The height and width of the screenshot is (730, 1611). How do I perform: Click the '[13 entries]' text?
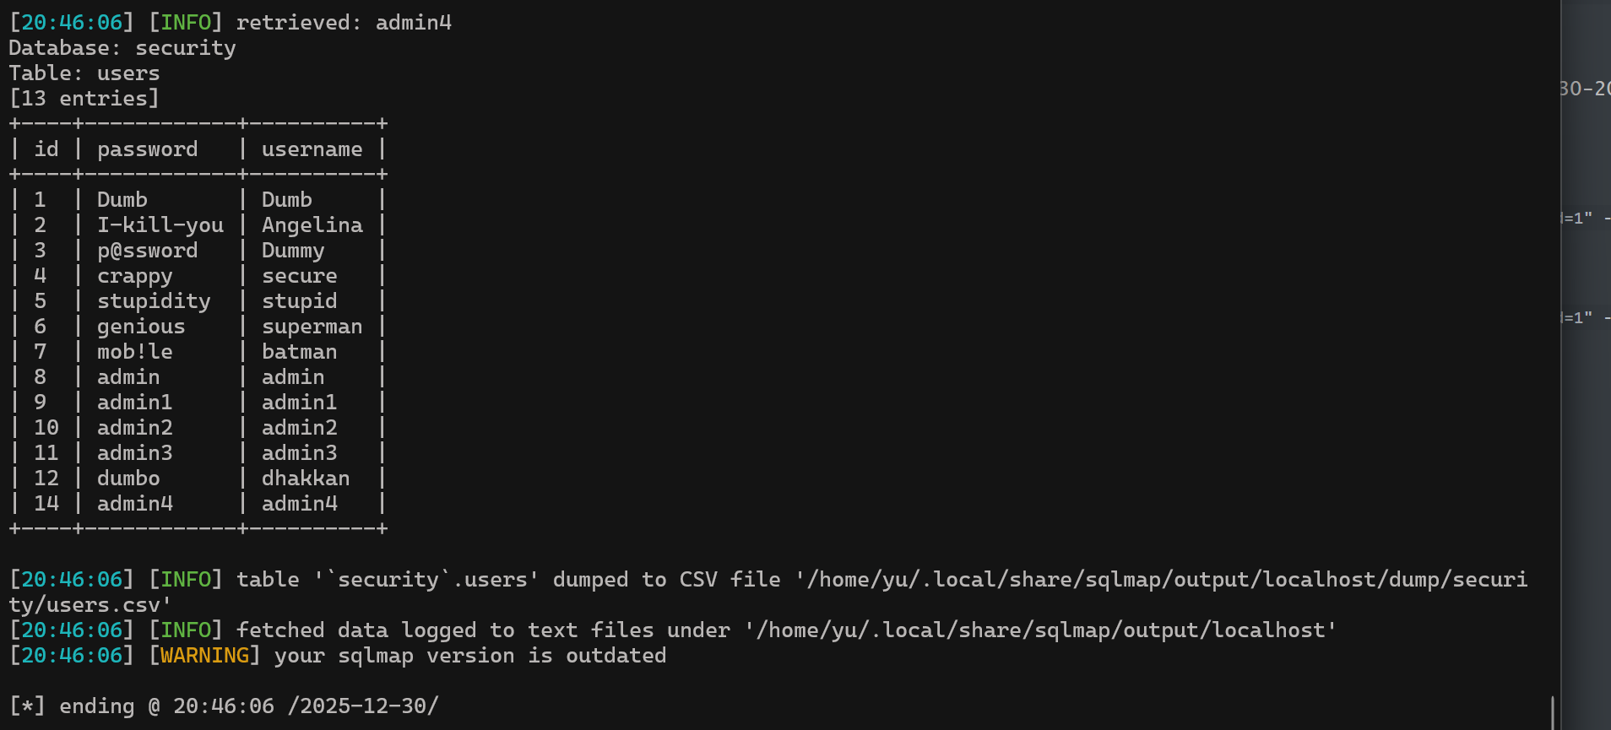[84, 99]
